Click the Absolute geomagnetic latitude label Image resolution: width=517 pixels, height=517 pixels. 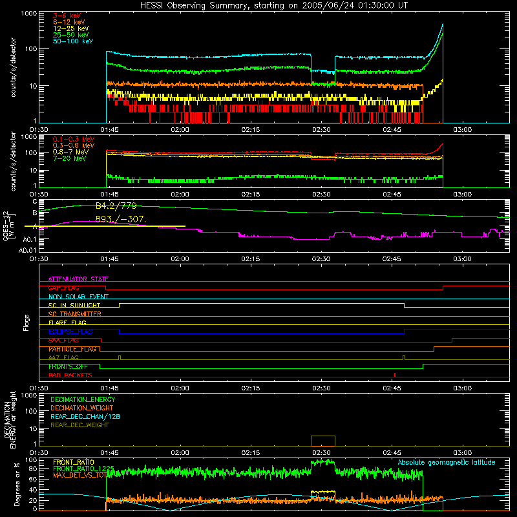click(x=447, y=463)
